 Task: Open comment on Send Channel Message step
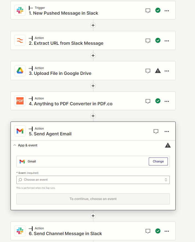148,231
